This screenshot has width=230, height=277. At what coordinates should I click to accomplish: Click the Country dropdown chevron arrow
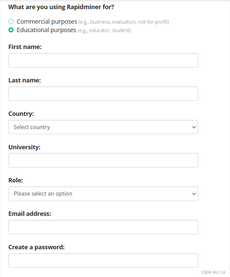click(x=194, y=127)
